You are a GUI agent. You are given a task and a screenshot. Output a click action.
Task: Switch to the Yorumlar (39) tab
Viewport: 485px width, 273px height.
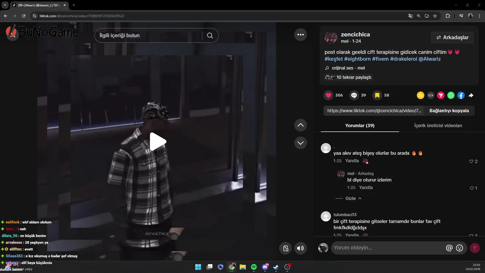point(360,126)
